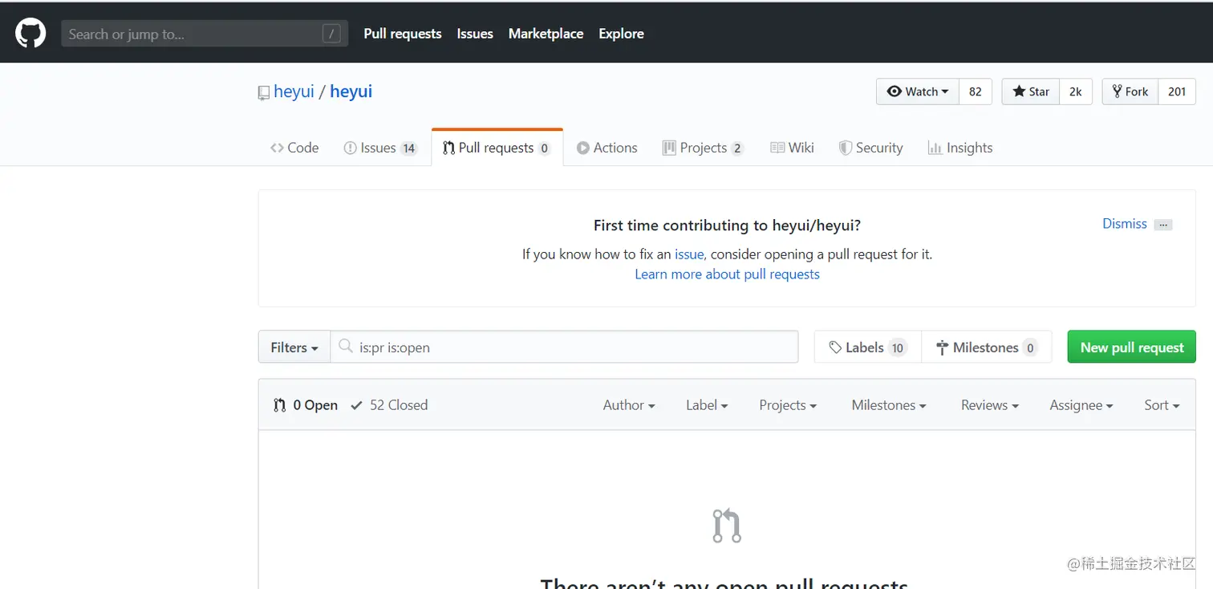This screenshot has height=589, width=1213.
Task: Click the repository book icon beside heyui
Action: tap(263, 93)
